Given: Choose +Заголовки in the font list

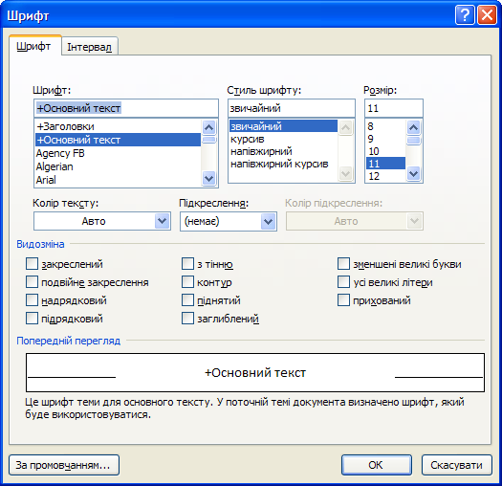Looking at the screenshot, I should point(118,126).
